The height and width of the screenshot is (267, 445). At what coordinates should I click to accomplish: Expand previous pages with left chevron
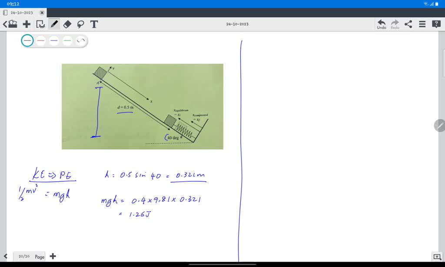pyautogui.click(x=6, y=256)
